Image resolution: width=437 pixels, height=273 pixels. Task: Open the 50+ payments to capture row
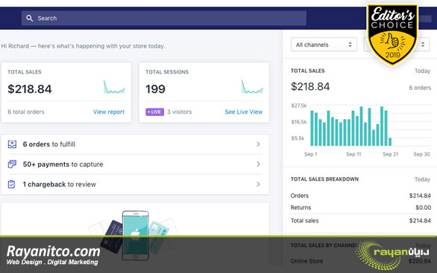135,164
